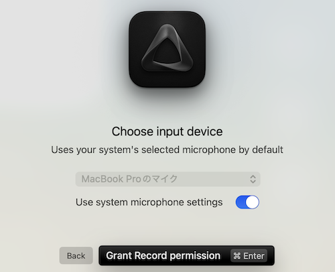
Task: Click the Grant Record permission button
Action: [186, 256]
